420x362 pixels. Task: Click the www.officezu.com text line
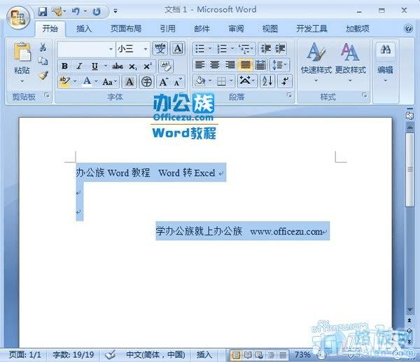(286, 231)
